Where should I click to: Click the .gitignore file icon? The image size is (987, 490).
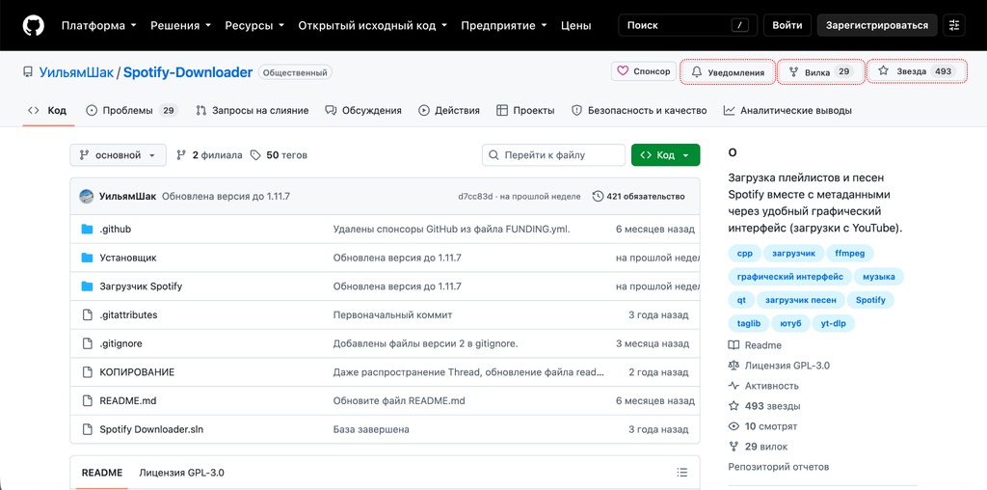[x=88, y=343]
